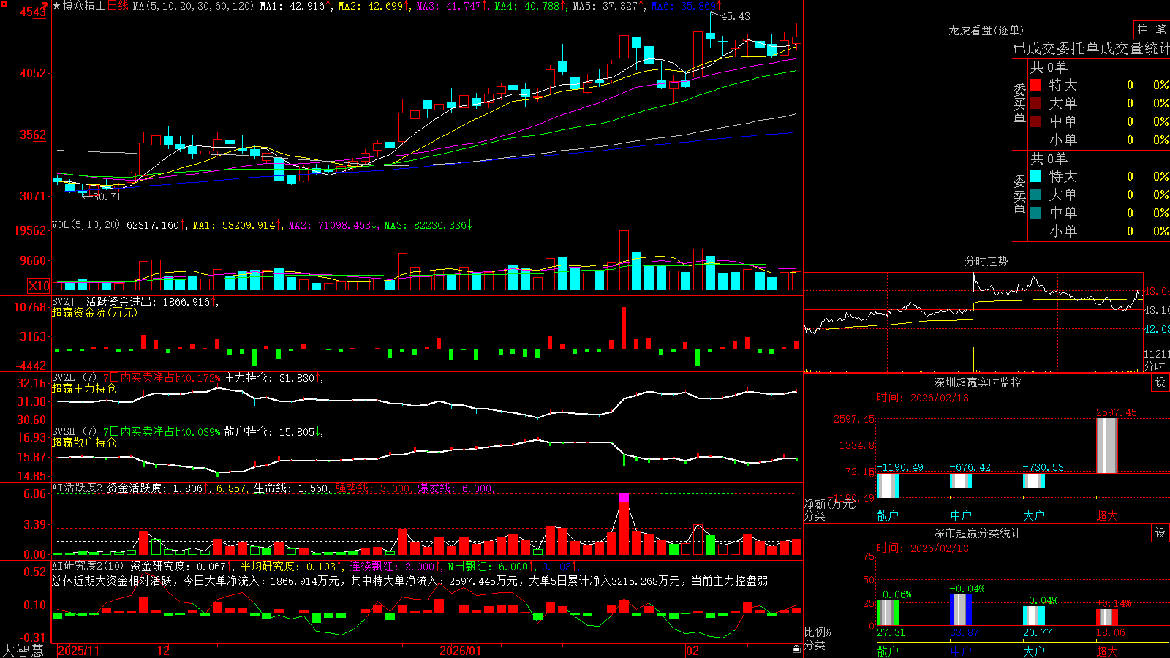Click the 超赢散户持仓 label
This screenshot has height=658, width=1170.
coord(84,442)
